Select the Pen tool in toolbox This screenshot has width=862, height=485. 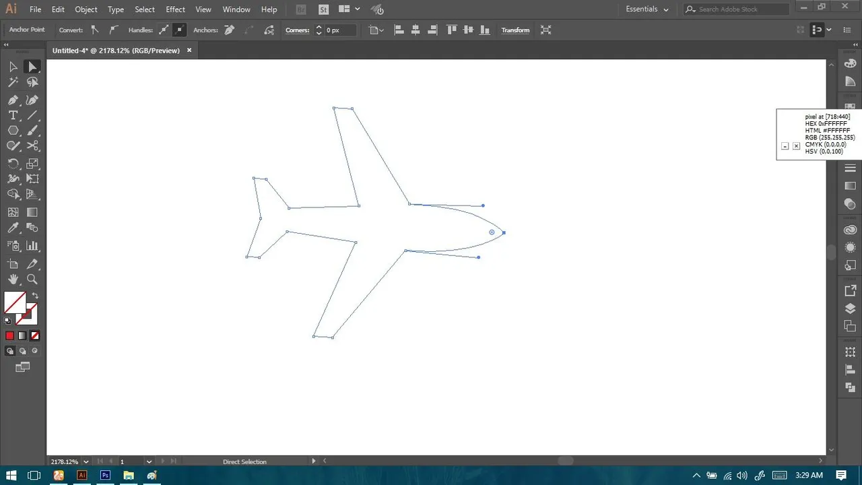pos(13,100)
